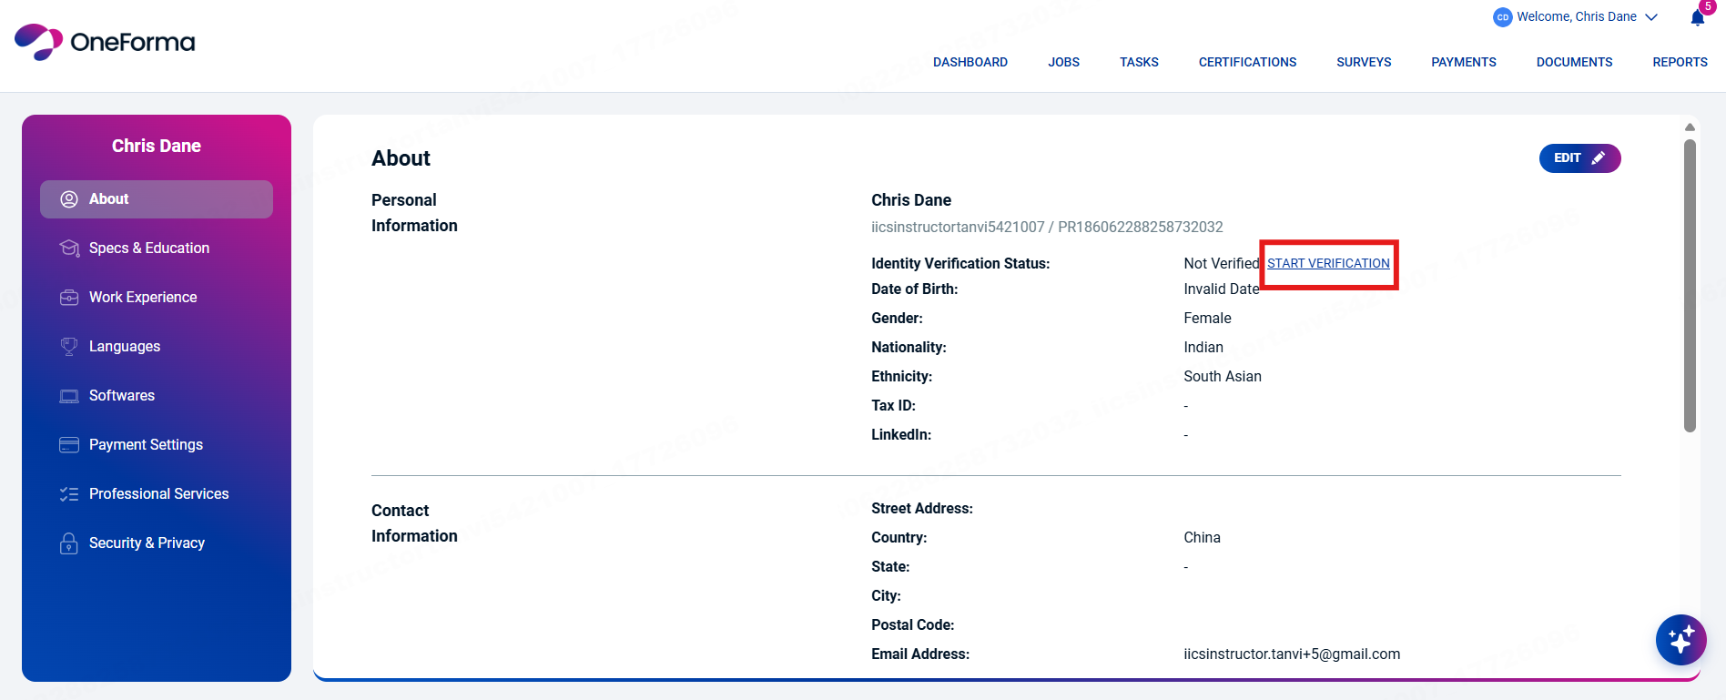The height and width of the screenshot is (700, 1726).
Task: Click the sparkle AI assistant button
Action: point(1680,640)
